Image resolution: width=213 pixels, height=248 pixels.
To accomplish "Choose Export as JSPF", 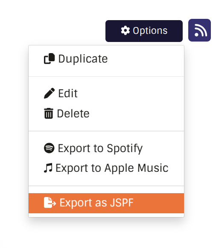I will tap(106, 203).
